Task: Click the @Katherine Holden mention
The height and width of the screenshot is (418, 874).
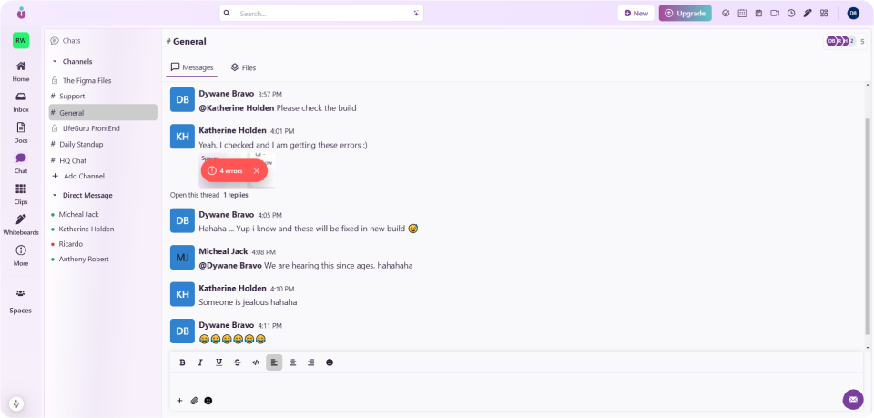Action: click(x=237, y=108)
